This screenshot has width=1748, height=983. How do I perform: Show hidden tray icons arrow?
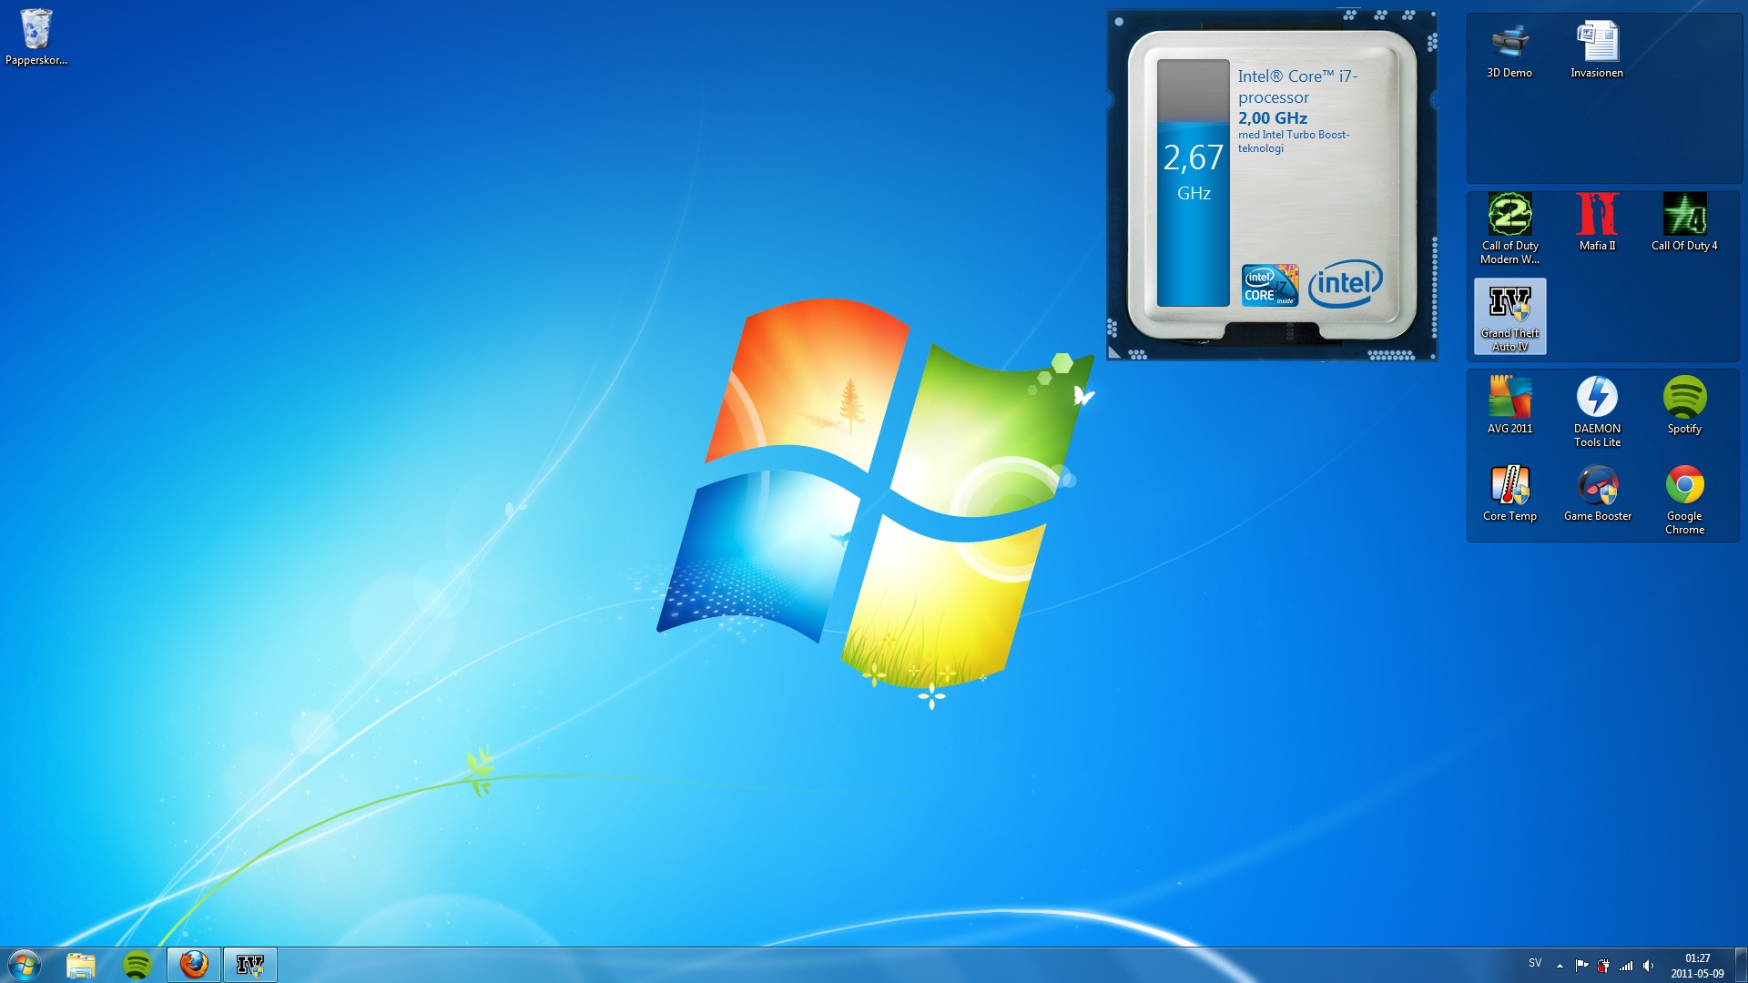pos(1560,966)
